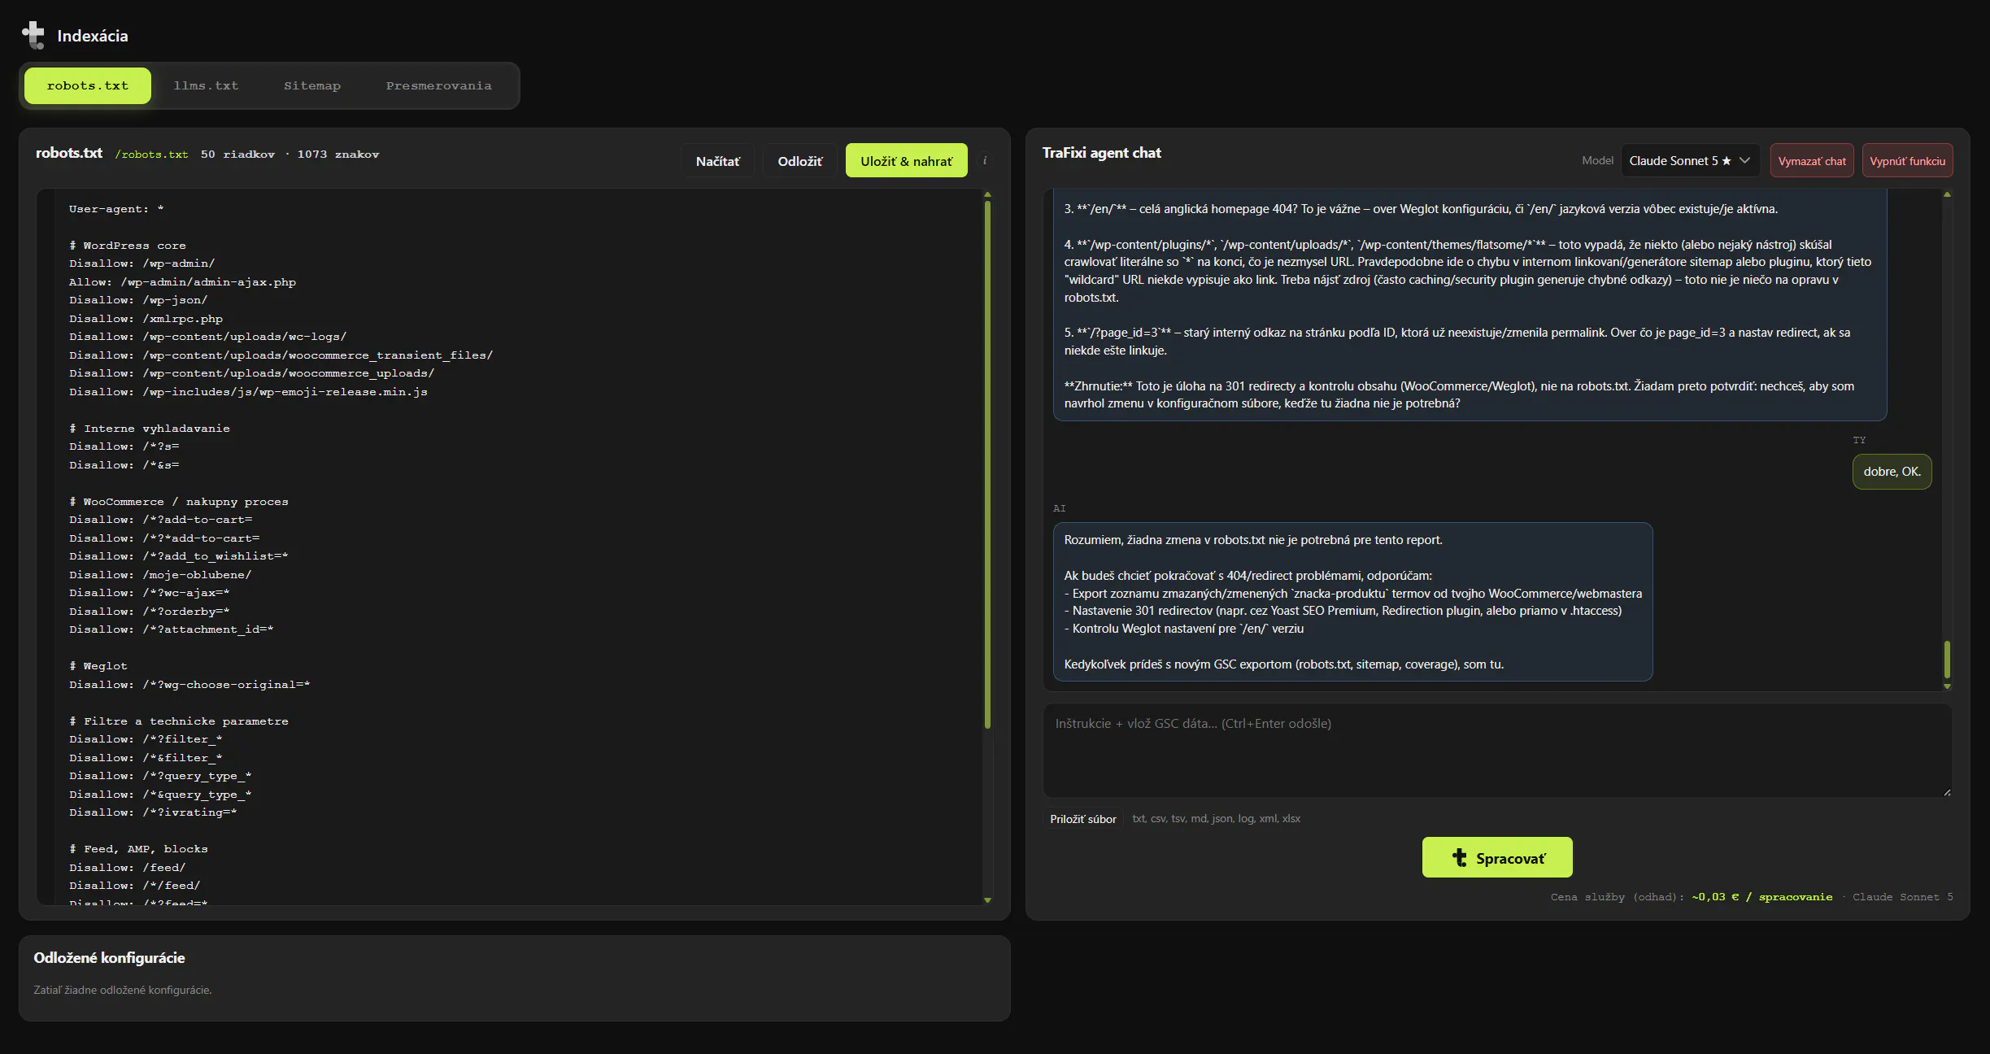
Task: Click the Indexácia logo icon
Action: tap(33, 35)
